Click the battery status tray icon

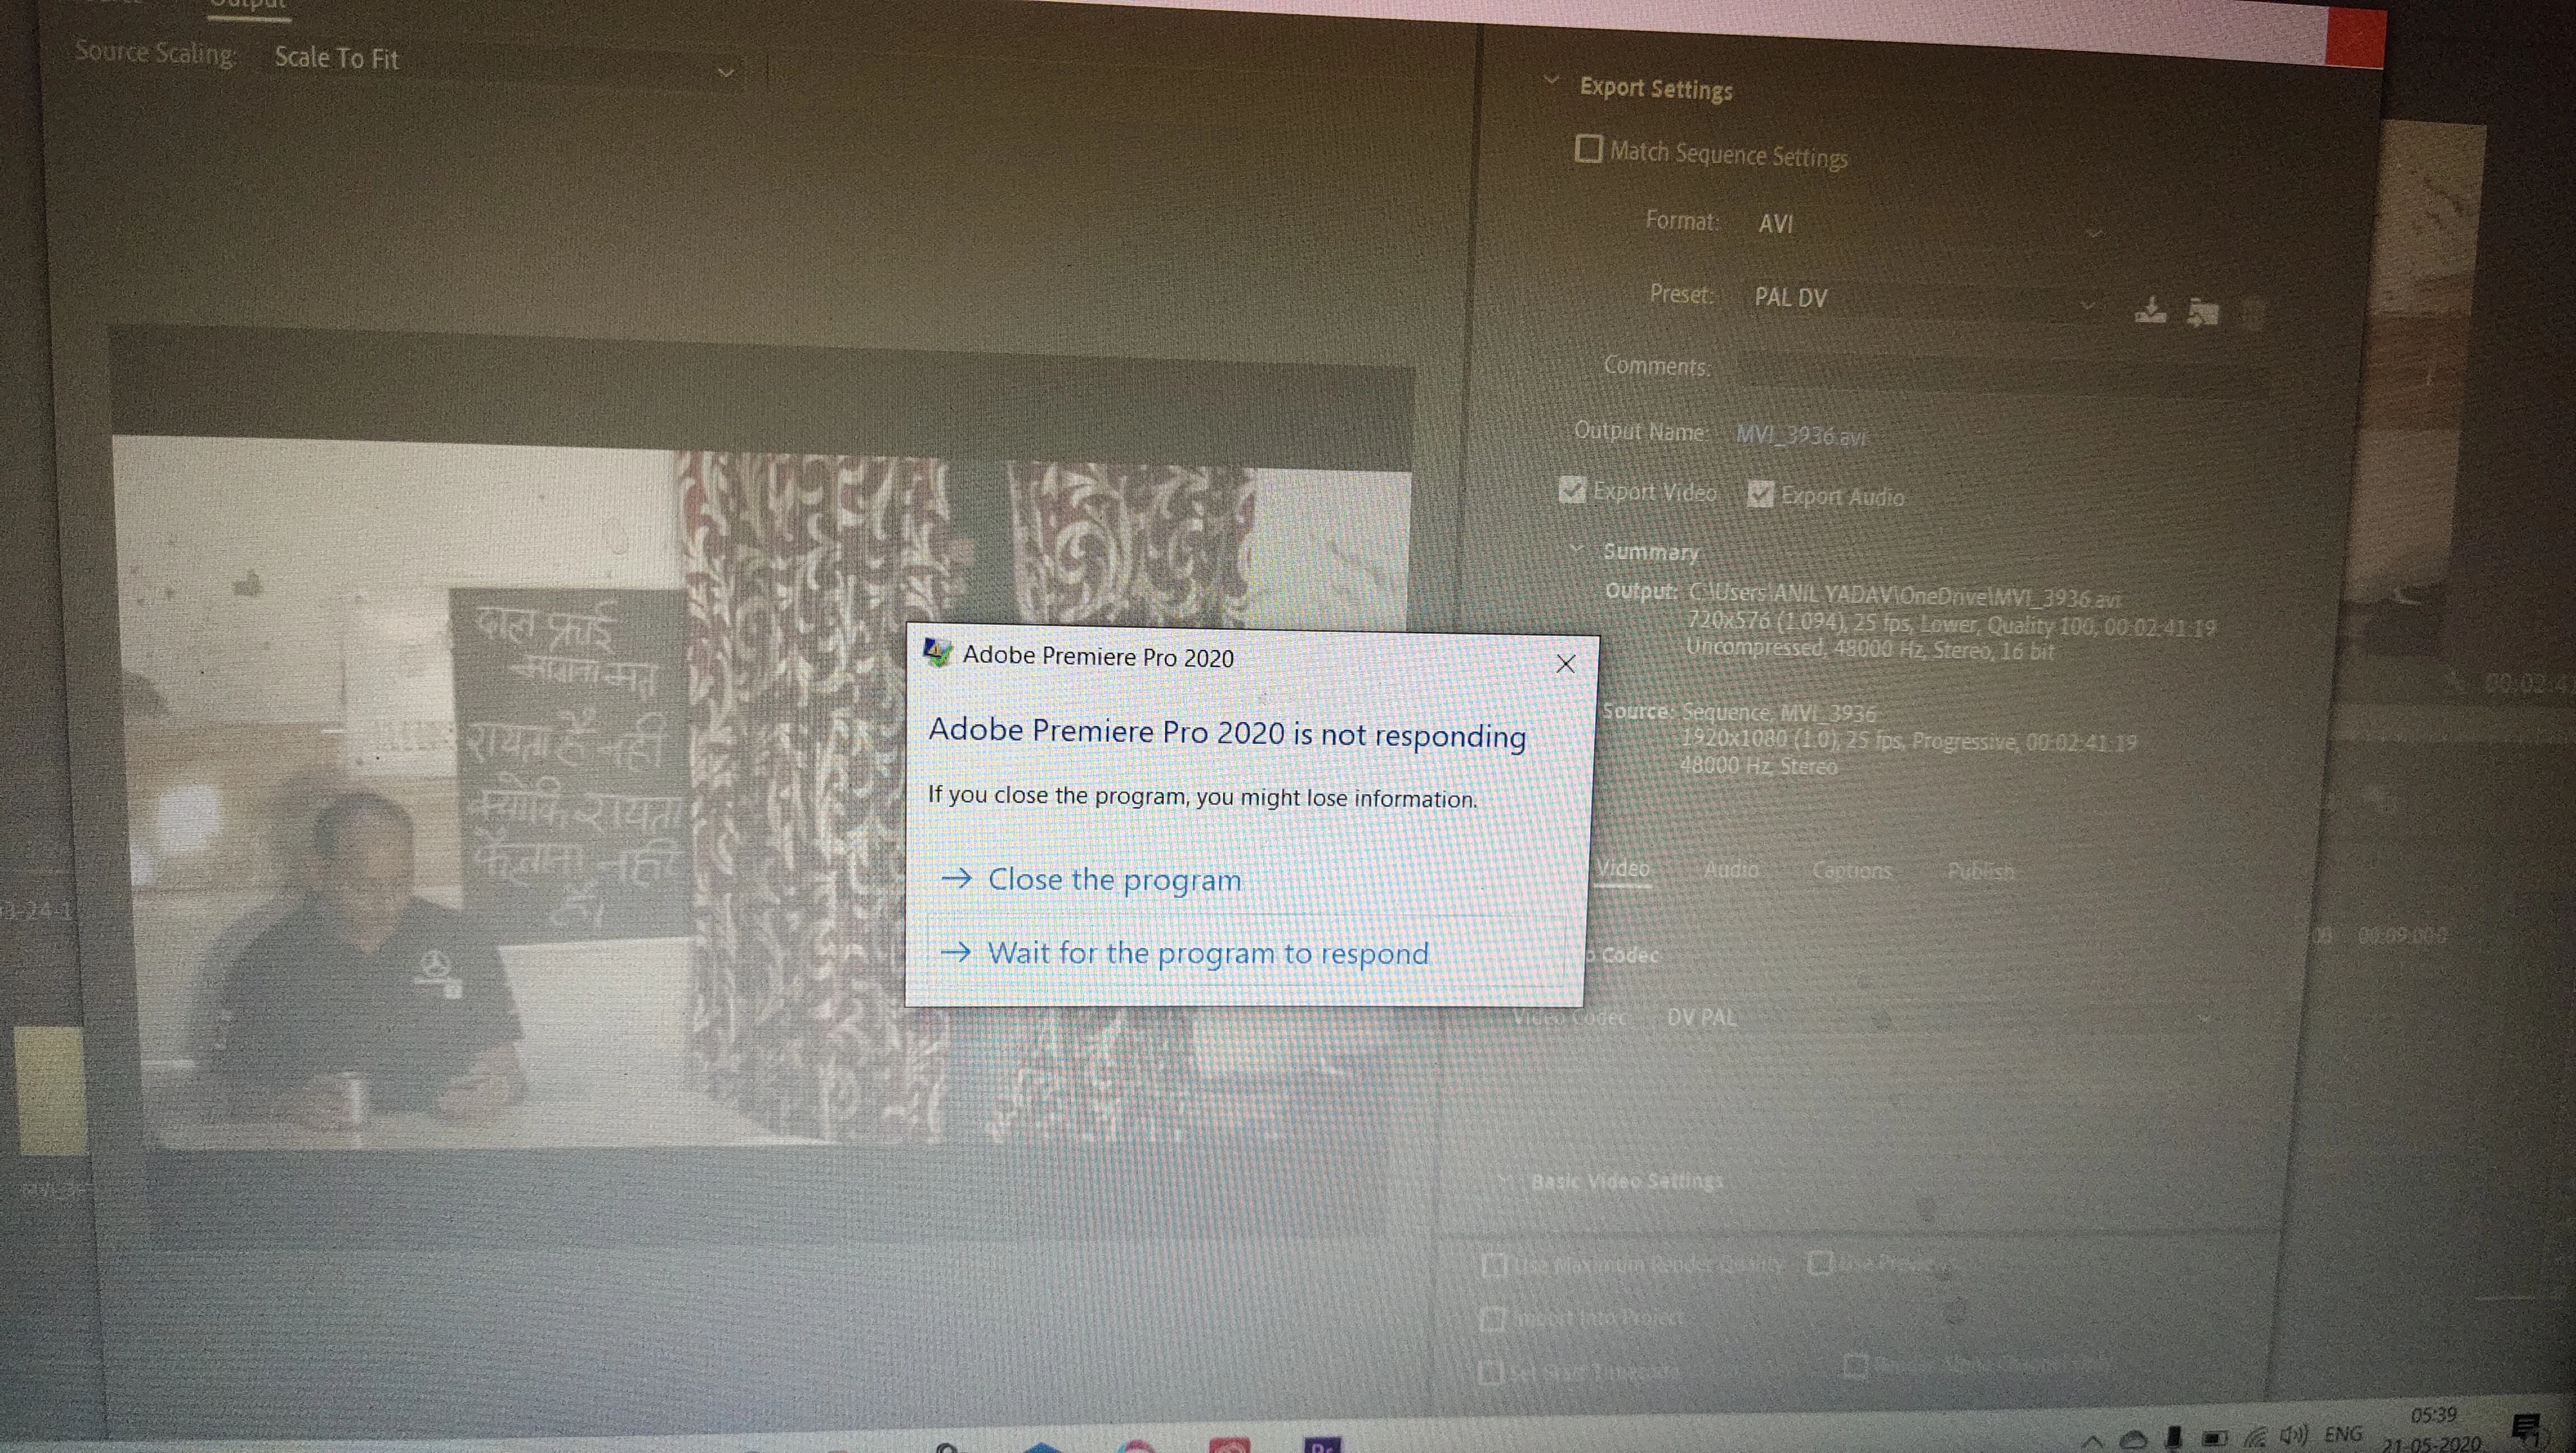2215,1438
